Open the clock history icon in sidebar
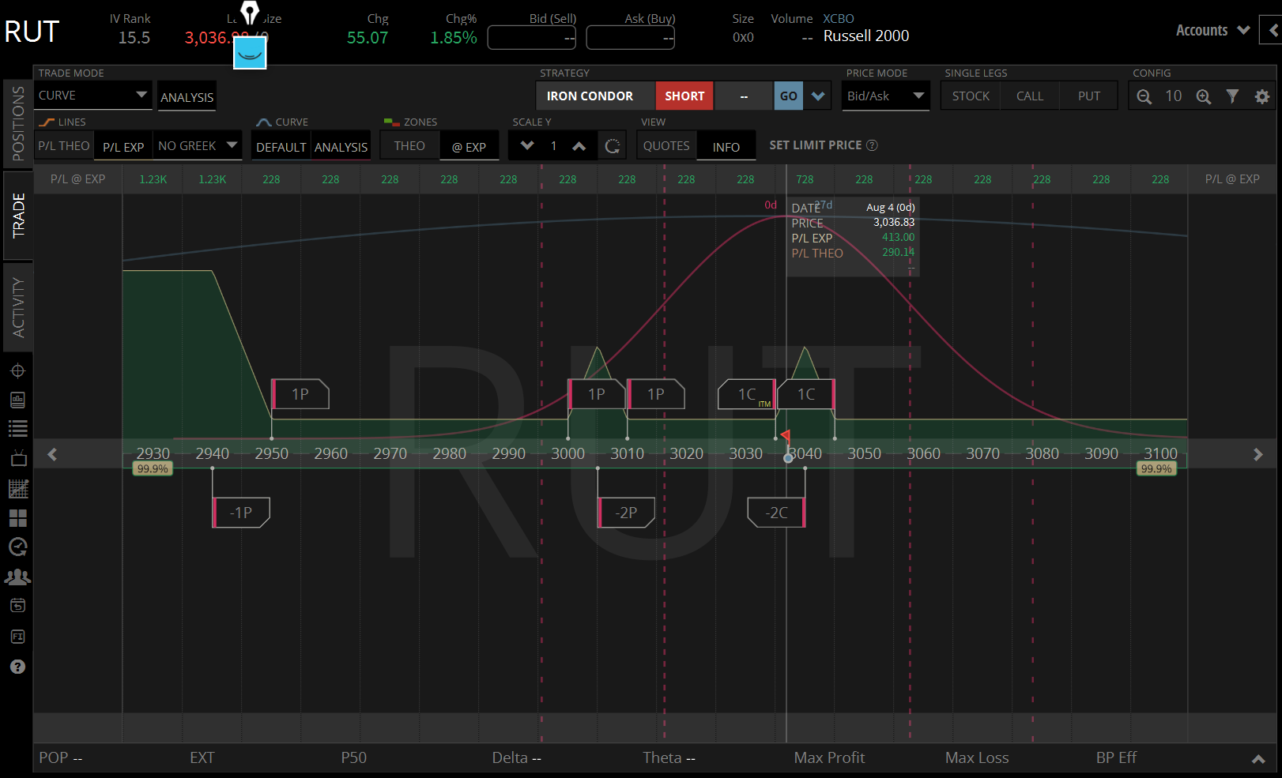This screenshot has width=1282, height=778. tap(17, 547)
